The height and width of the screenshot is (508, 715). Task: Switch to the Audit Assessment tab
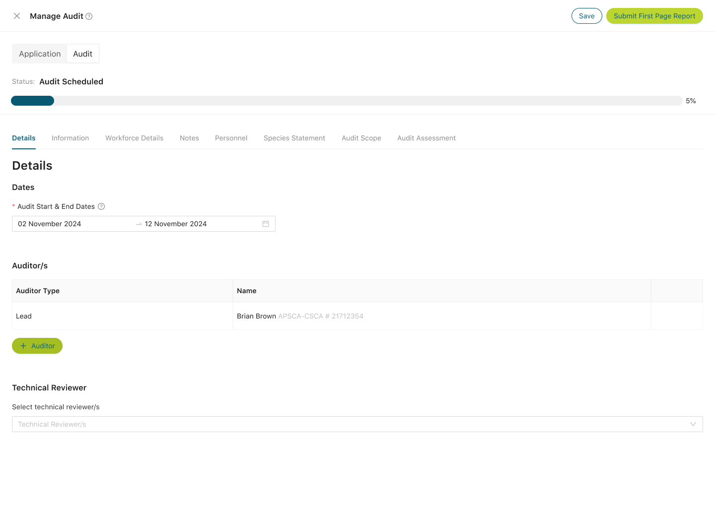tap(426, 138)
